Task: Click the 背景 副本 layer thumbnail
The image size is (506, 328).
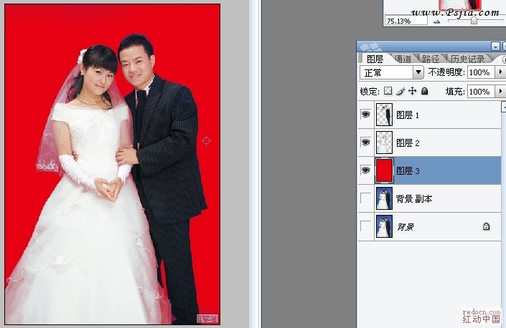Action: pos(384,198)
